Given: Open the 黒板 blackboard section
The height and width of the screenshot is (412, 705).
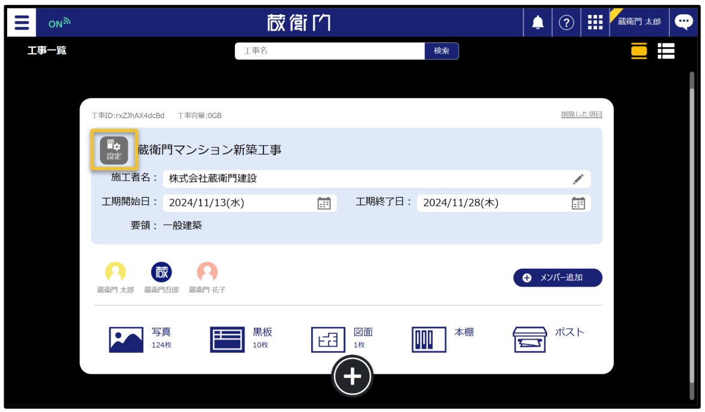Looking at the screenshot, I should pos(228,339).
